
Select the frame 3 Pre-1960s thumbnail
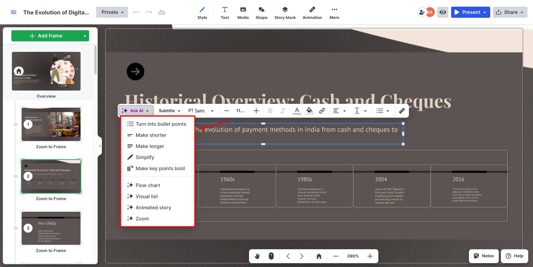51,228
